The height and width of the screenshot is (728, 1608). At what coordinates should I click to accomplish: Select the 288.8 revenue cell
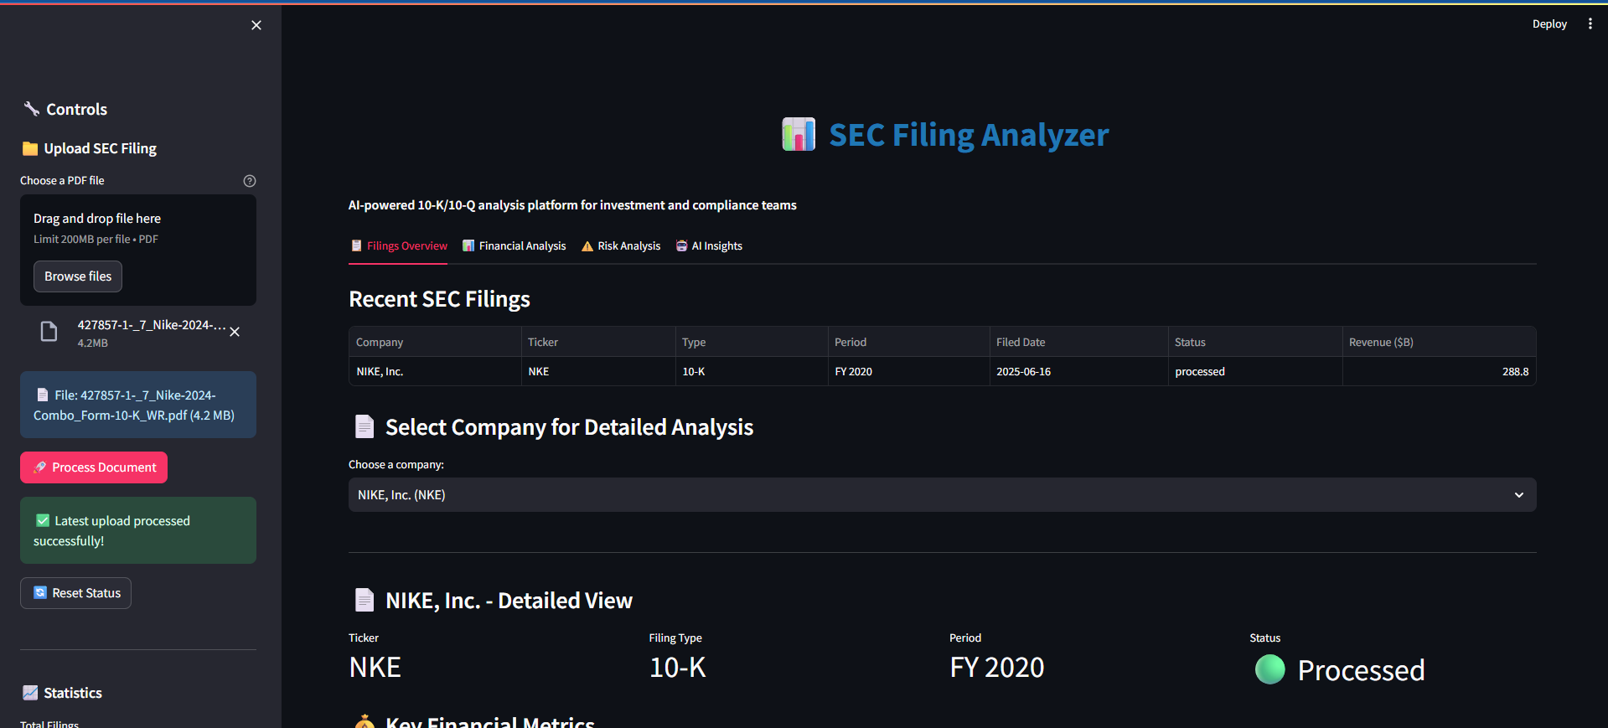pos(1439,372)
